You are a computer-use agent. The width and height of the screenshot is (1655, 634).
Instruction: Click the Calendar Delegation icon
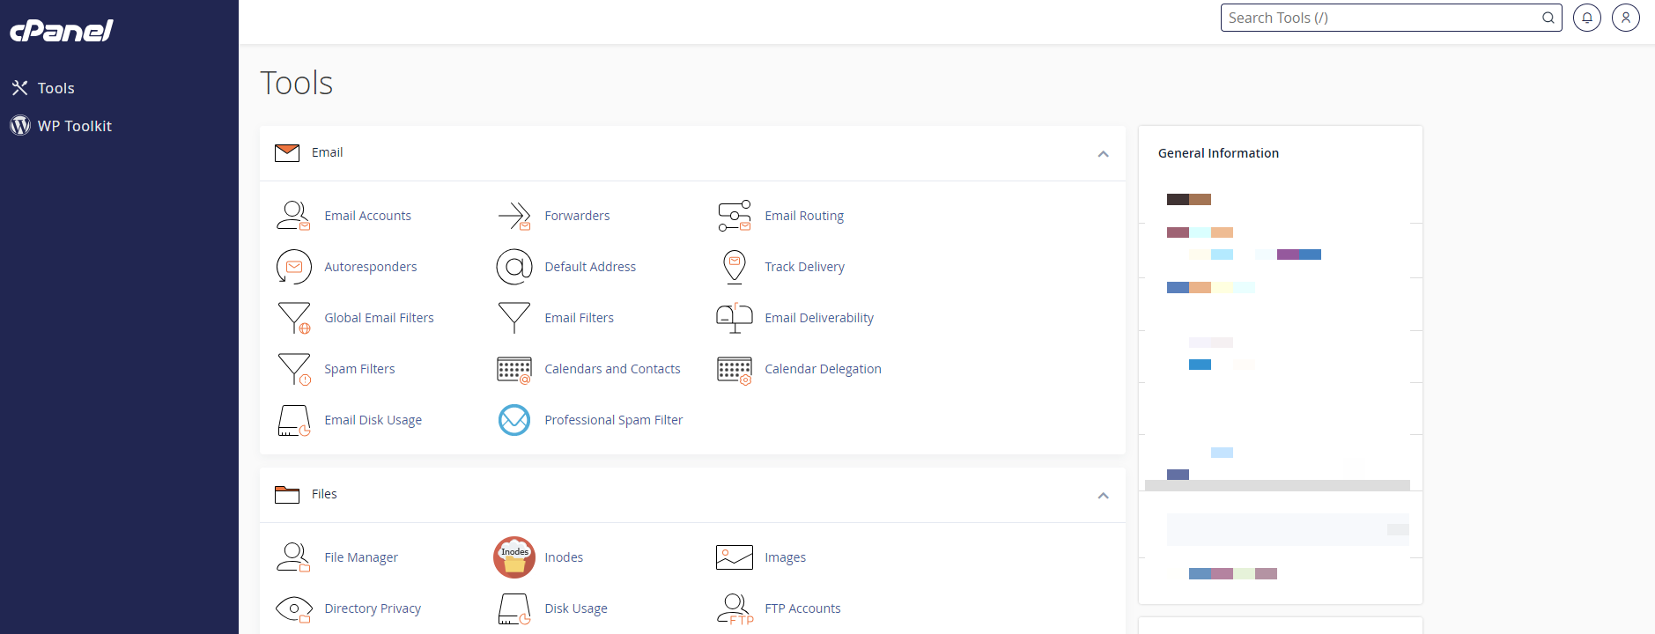coord(734,370)
